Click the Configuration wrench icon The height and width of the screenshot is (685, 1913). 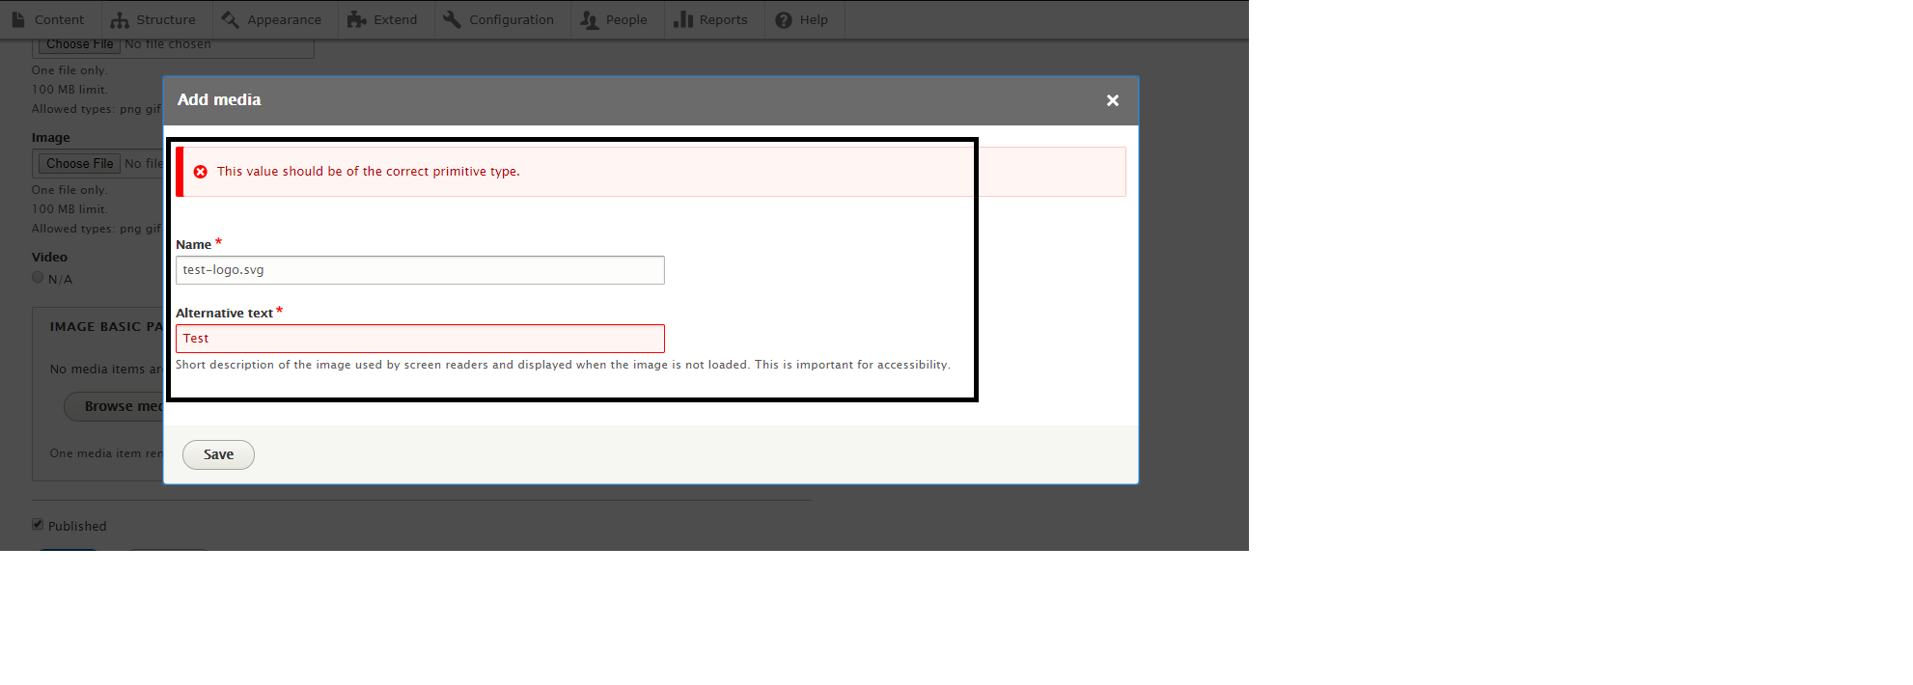pyautogui.click(x=452, y=19)
